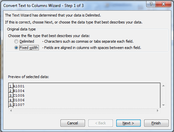Click the vertical scrollbar track beside preview
The height and width of the screenshot is (132, 174).
pyautogui.click(x=163, y=95)
